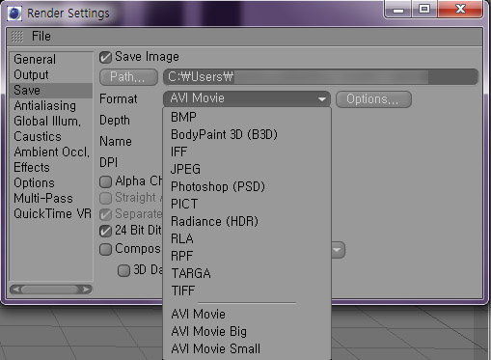491x360 pixels.
Task: Close the Render Settings window
Action: pos(460,9)
